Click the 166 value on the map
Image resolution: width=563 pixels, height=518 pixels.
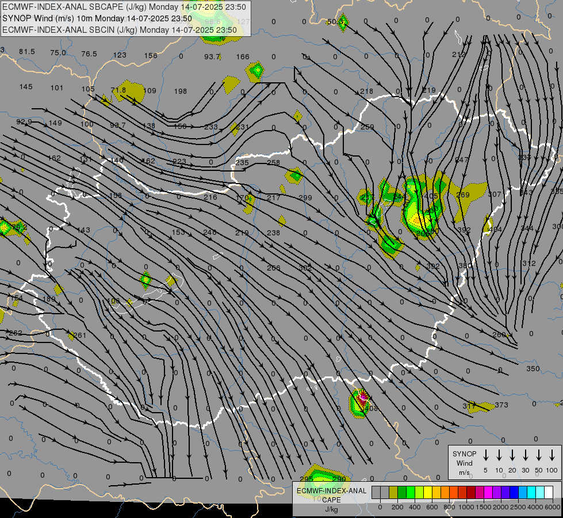coord(243,57)
